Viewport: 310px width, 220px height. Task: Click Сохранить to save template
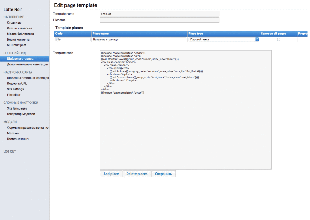pos(163,174)
